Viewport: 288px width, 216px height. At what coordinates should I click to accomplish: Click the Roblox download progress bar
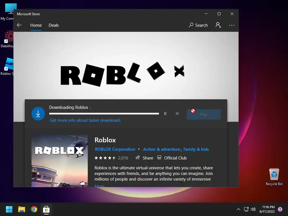(x=104, y=114)
